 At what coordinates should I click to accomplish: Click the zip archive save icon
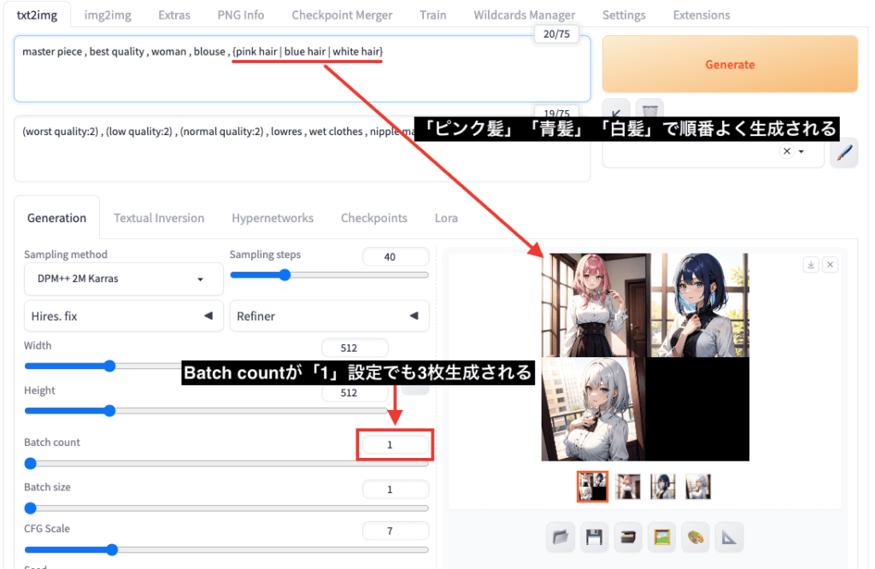(x=628, y=537)
